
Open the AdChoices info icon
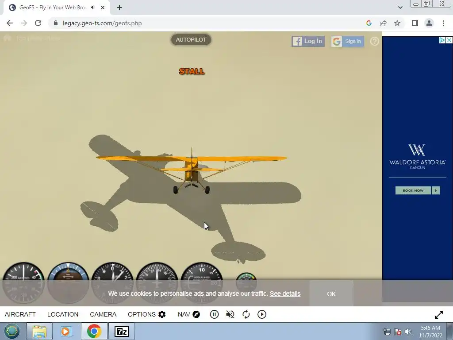pos(442,40)
